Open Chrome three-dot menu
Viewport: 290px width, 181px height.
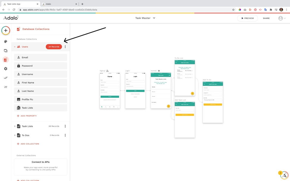coord(286,10)
